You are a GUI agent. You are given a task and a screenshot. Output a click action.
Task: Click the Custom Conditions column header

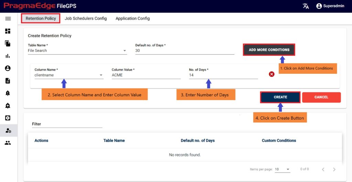tap(279, 141)
